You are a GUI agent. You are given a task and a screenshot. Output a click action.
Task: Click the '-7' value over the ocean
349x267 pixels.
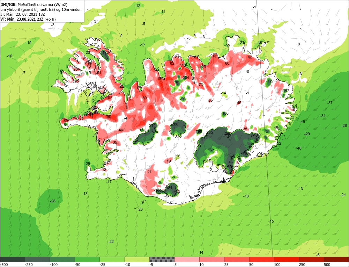(x=24, y=73)
